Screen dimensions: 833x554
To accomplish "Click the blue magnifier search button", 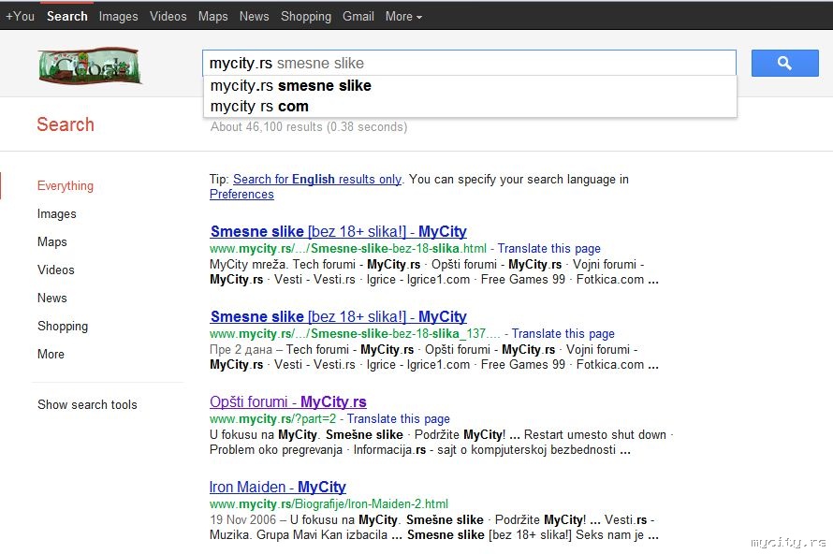I will tap(784, 64).
